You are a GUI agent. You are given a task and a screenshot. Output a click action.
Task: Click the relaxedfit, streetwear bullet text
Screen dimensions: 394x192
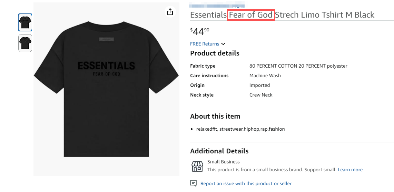[x=240, y=129]
